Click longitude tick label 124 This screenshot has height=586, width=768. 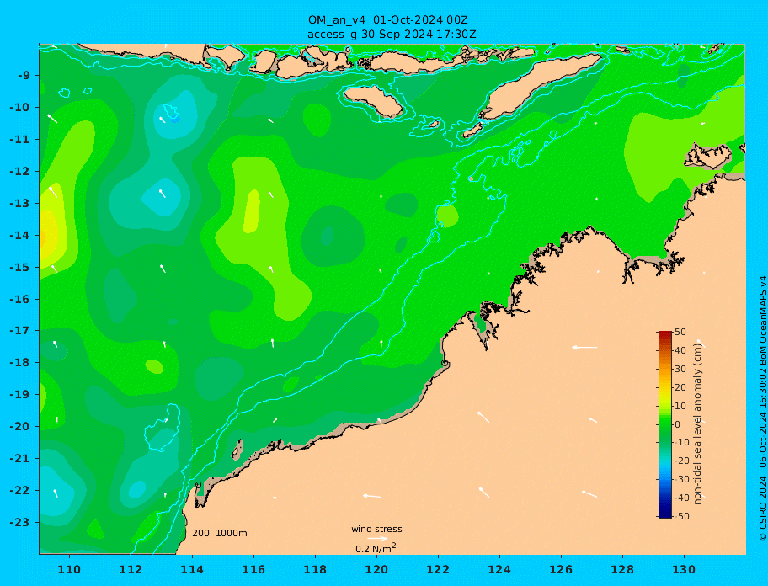tap(499, 569)
